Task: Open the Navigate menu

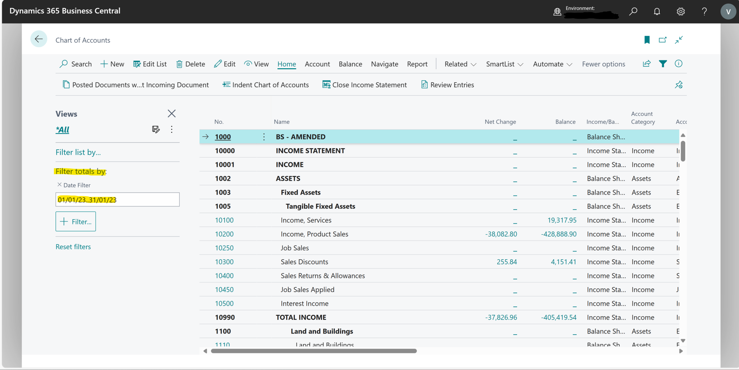Action: coord(385,64)
